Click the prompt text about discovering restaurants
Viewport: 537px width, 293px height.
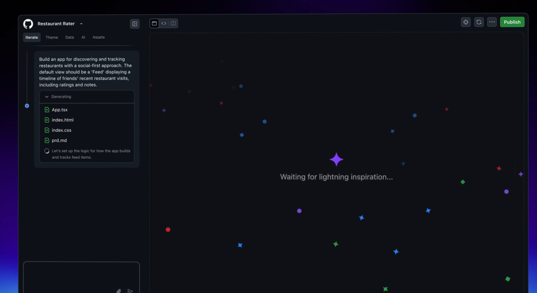(x=86, y=72)
